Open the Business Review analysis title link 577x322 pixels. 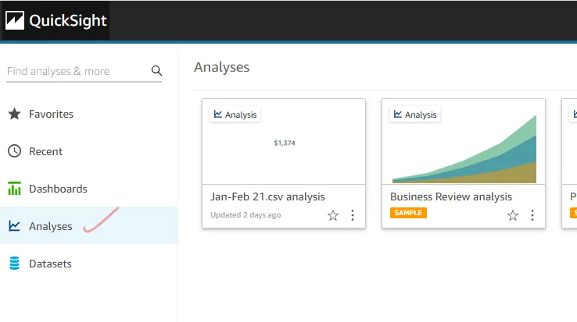click(x=451, y=196)
